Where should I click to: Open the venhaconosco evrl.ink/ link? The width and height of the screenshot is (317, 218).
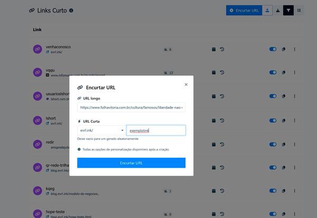[x=56, y=53]
